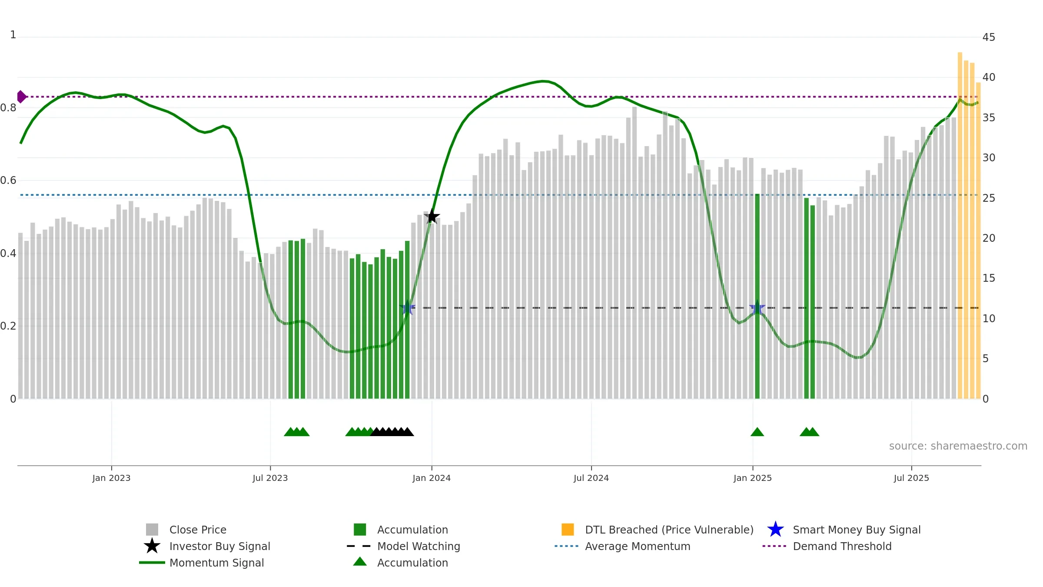Viewport: 1043px width, 587px height.
Task: Click the black Investor Buy star on the chart
Action: coord(432,216)
